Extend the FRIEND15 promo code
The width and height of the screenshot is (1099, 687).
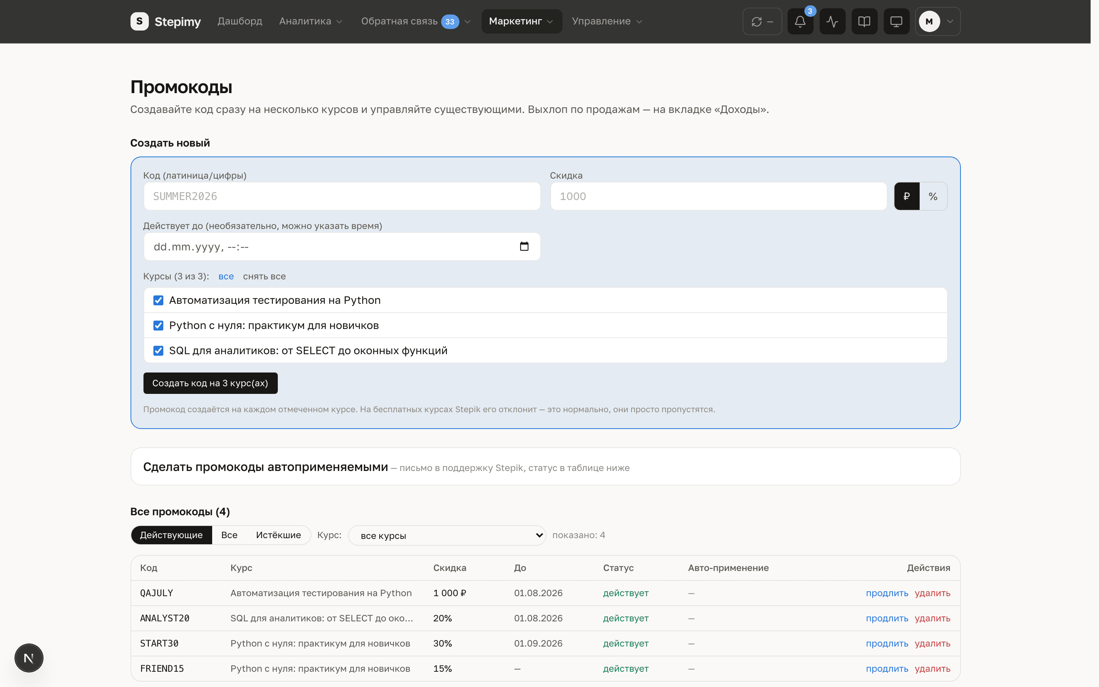886,669
